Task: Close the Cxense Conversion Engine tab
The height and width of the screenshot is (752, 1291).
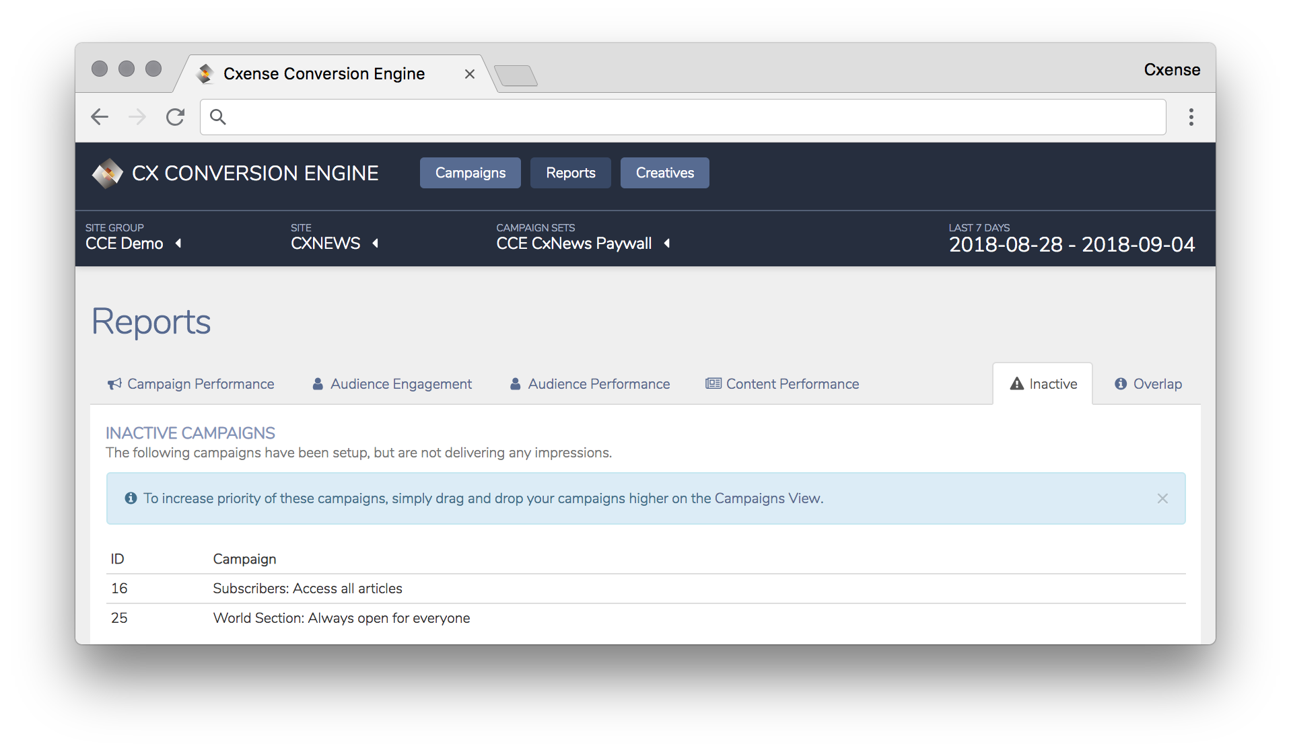Action: click(x=470, y=74)
